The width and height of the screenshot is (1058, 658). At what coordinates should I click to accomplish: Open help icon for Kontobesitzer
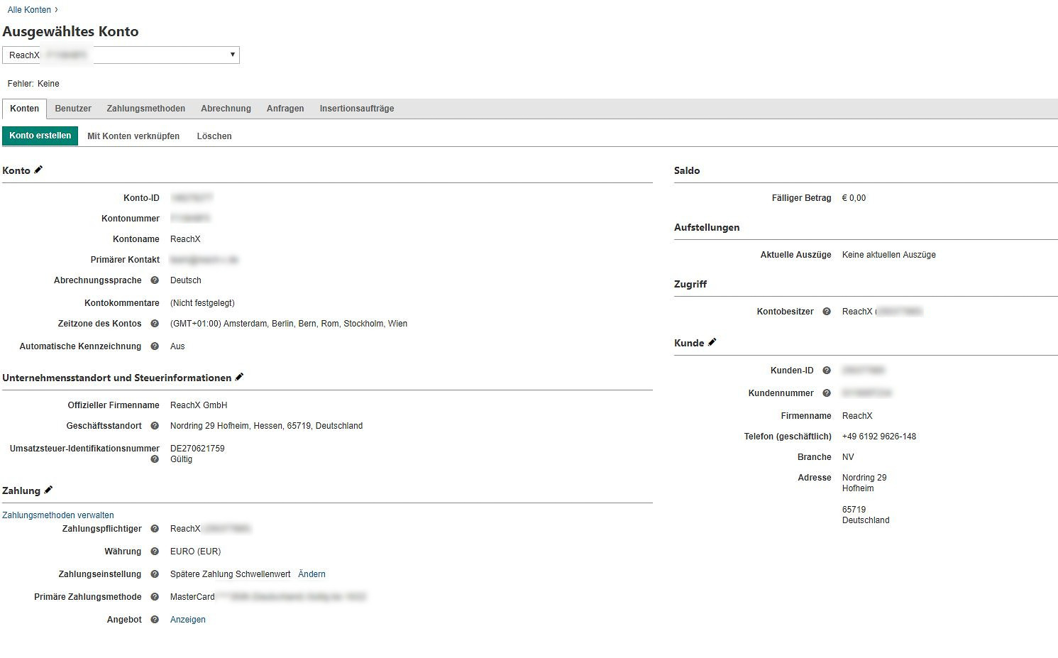pos(827,312)
